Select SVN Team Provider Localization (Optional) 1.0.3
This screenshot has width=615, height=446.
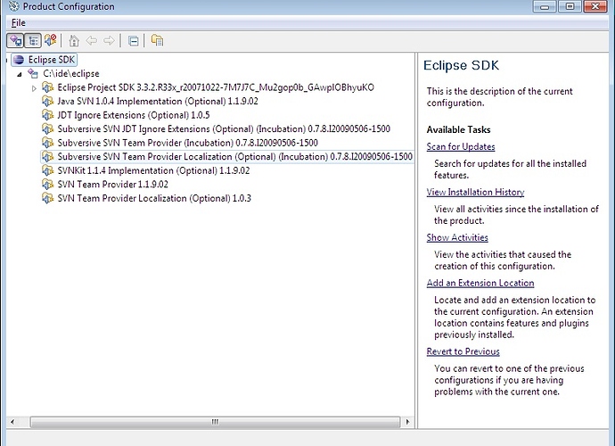click(x=154, y=198)
